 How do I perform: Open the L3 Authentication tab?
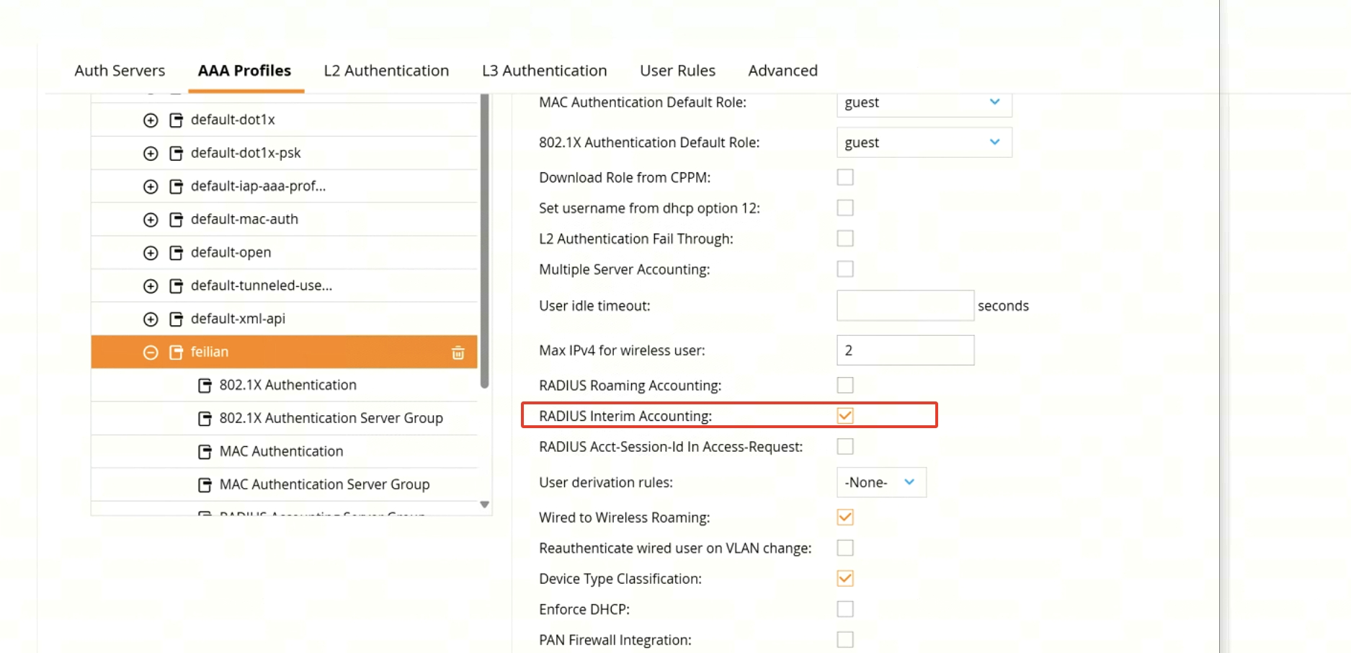point(545,71)
